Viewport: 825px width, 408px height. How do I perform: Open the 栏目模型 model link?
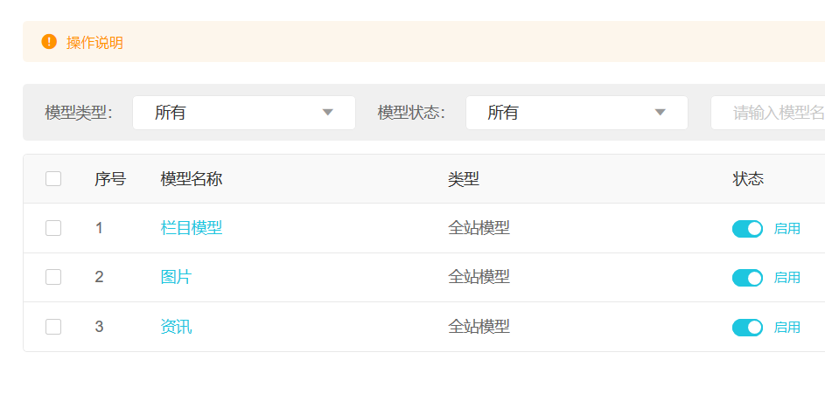tap(192, 228)
